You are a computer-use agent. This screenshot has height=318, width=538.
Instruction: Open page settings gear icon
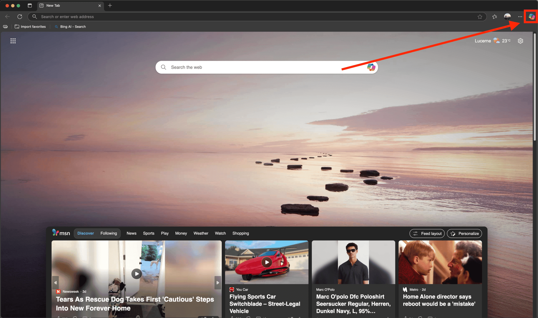pyautogui.click(x=520, y=41)
